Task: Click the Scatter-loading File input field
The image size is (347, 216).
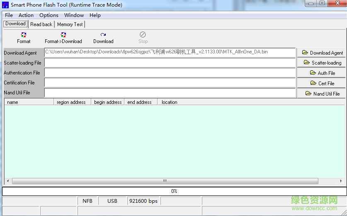Action: pos(170,62)
